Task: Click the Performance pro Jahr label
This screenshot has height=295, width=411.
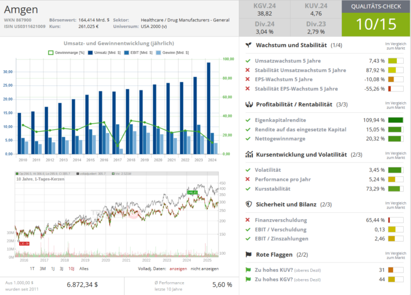Action: 283,179
